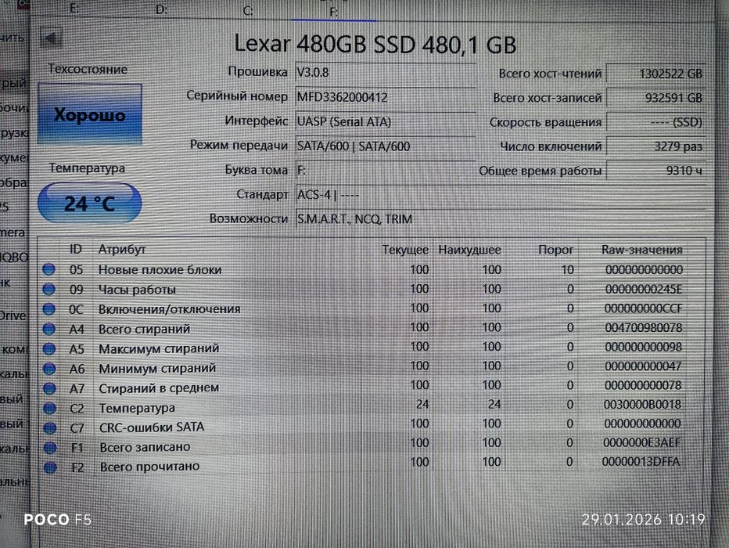Click raw value 0000000245E
Viewport: 729px width, 548px height.
pyautogui.click(x=644, y=290)
